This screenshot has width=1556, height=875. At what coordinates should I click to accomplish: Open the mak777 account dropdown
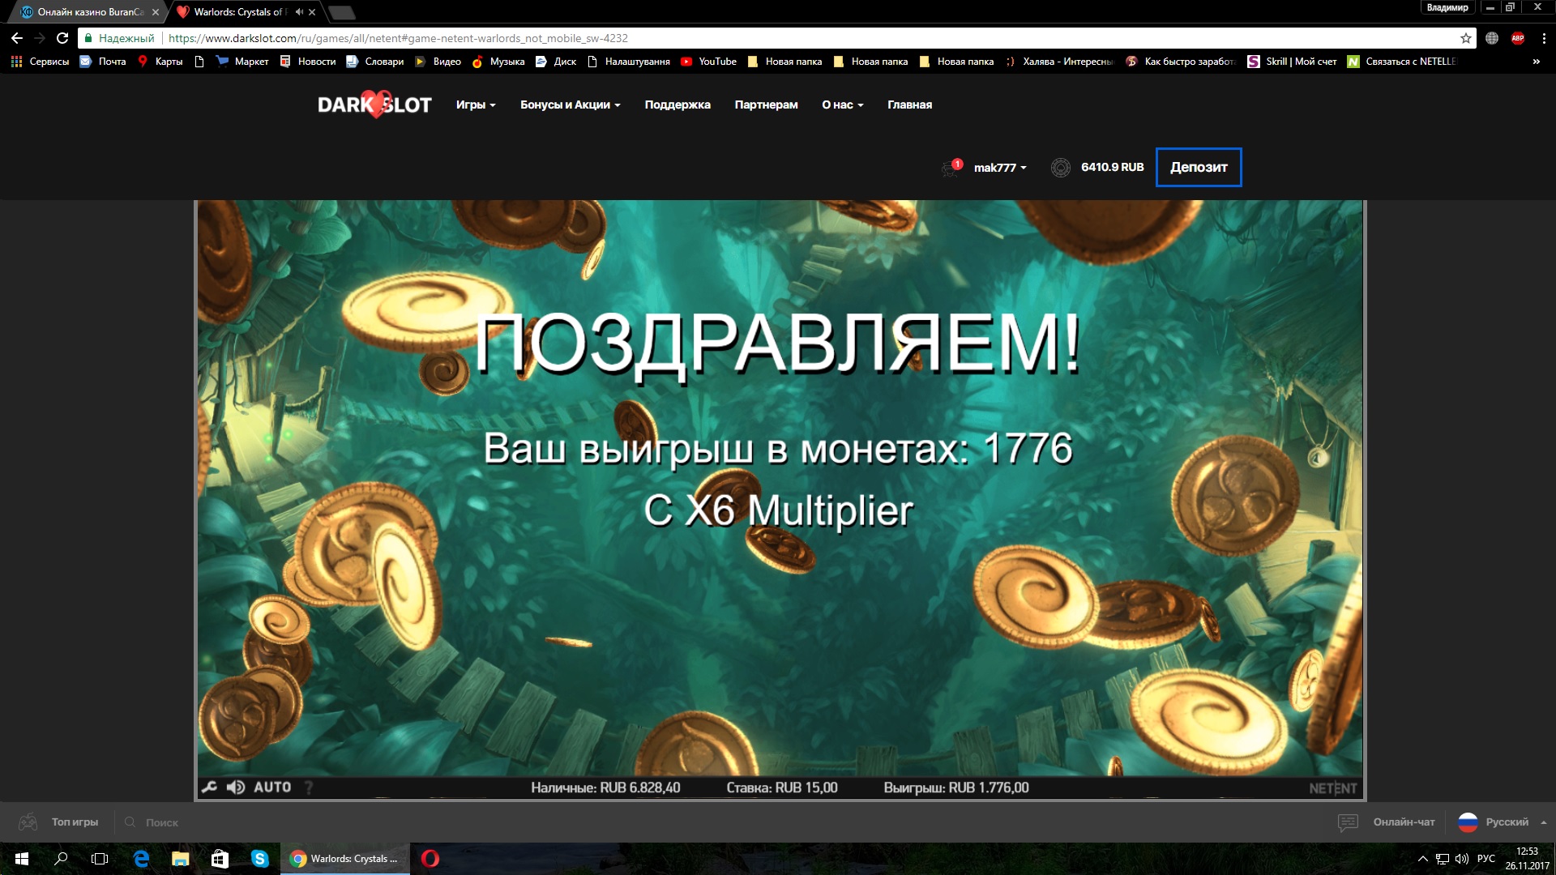[x=1000, y=168]
